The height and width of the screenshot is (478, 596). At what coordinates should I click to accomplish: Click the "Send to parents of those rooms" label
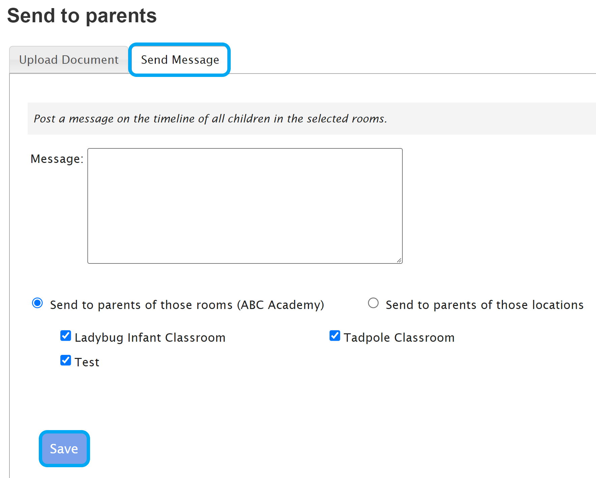[x=187, y=305]
